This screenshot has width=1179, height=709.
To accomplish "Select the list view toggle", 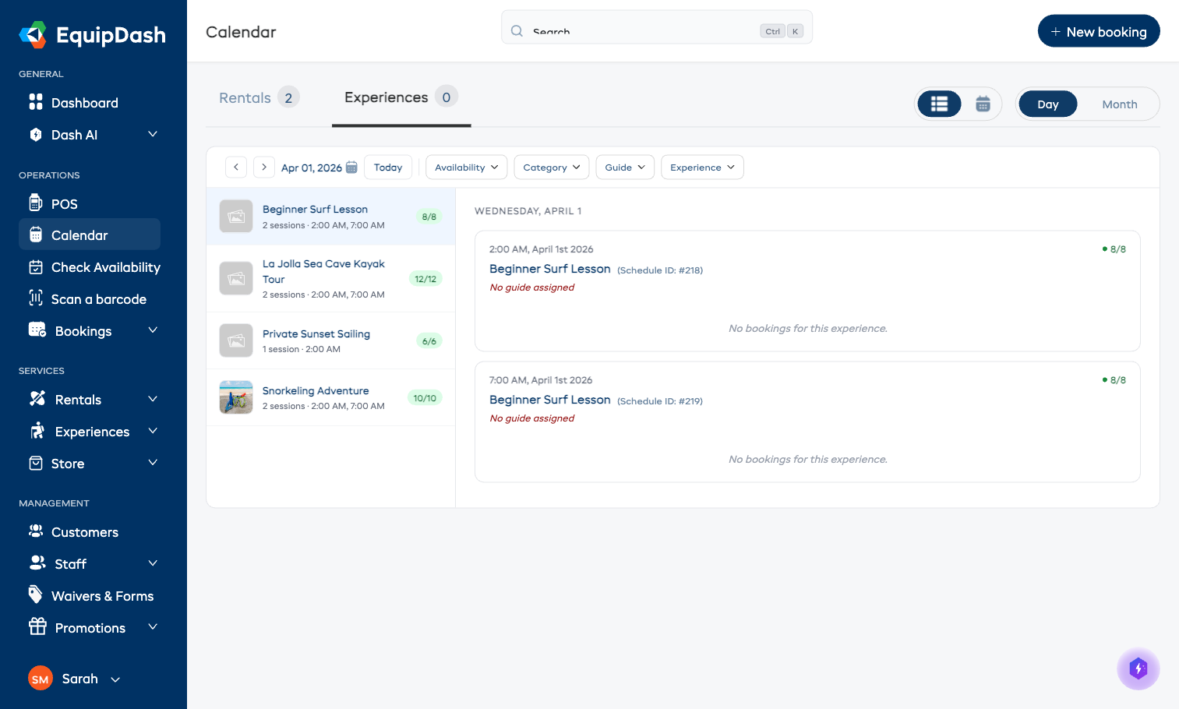I will pyautogui.click(x=938, y=103).
